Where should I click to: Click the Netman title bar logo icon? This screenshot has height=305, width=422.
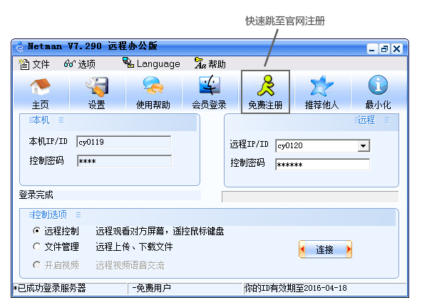(x=20, y=47)
